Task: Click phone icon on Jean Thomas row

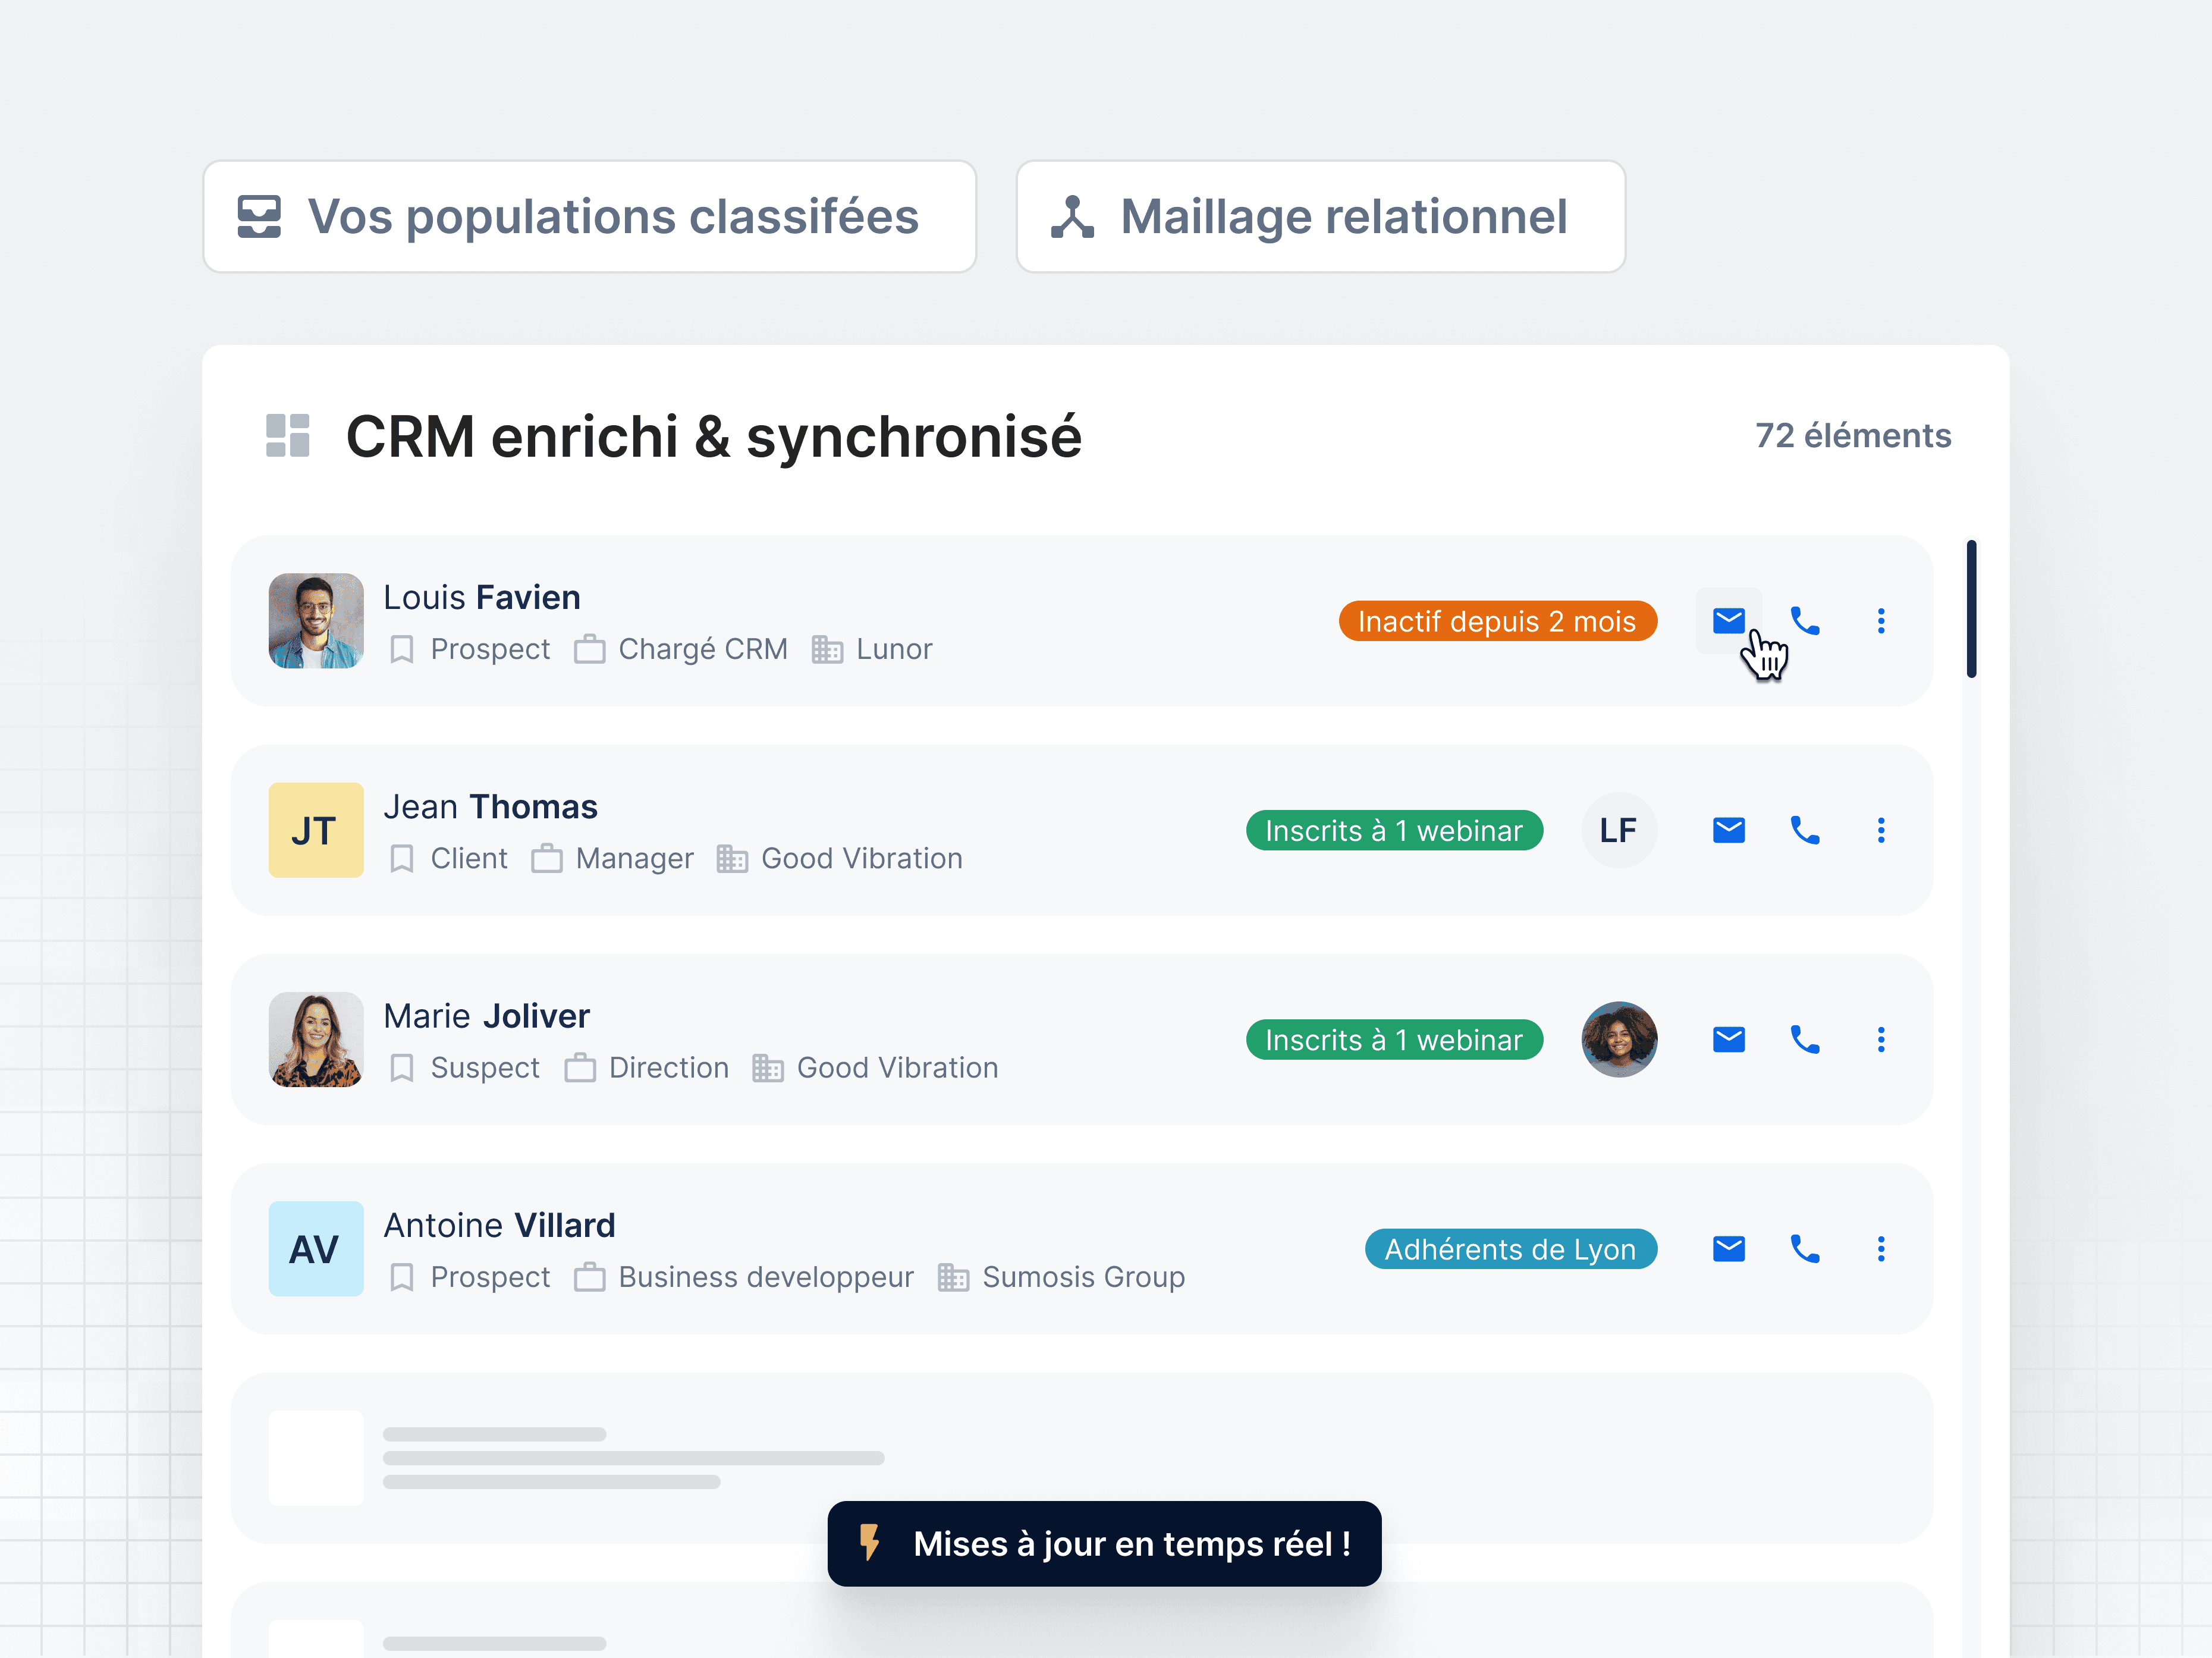Action: point(1804,830)
